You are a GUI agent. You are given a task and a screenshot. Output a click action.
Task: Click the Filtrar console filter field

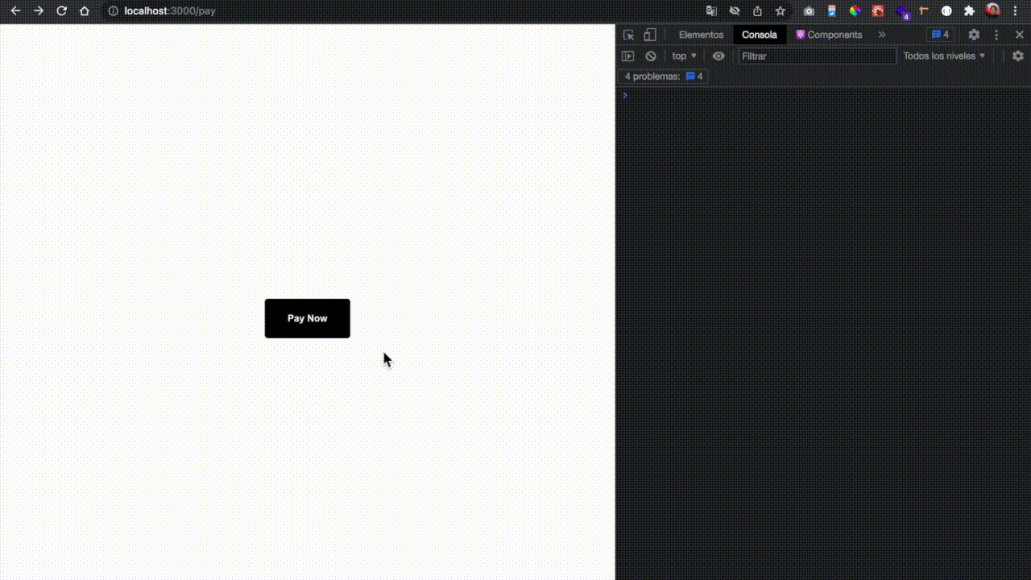click(x=817, y=56)
